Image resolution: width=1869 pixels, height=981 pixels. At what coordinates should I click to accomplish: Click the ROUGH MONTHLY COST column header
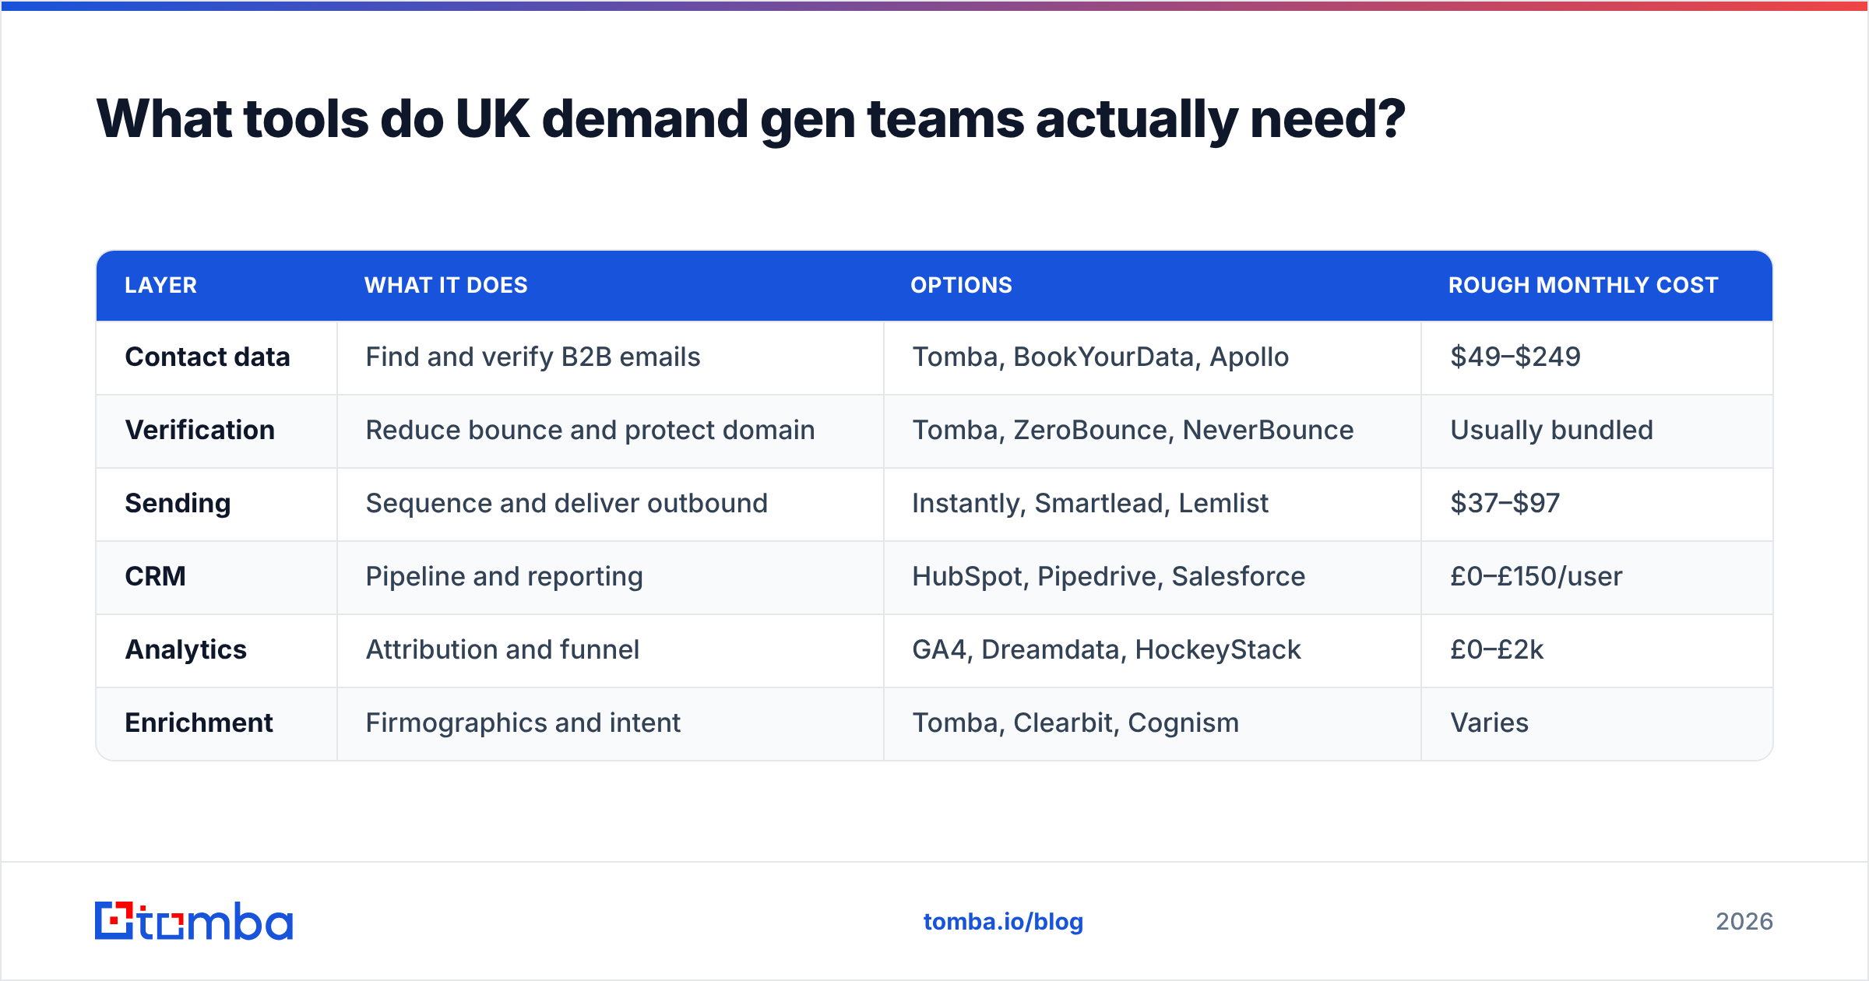coord(1583,285)
